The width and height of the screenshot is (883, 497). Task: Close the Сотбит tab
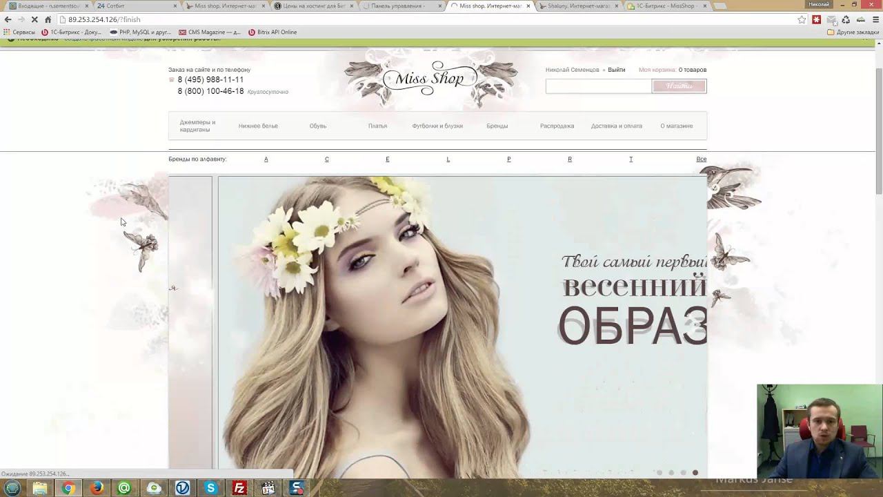click(174, 6)
